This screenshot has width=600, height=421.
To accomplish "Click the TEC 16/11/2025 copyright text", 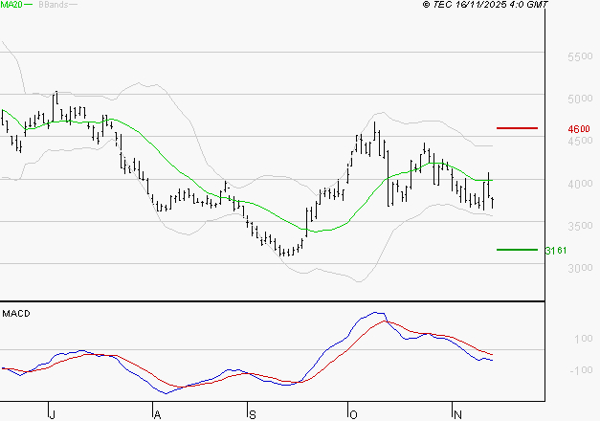I will [485, 5].
